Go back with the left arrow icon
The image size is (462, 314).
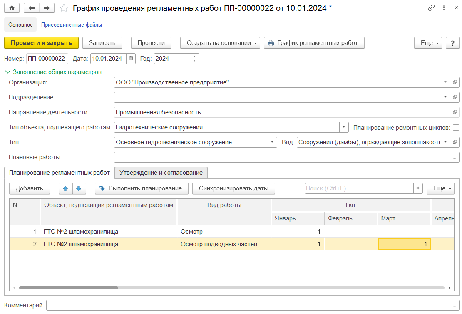pyautogui.click(x=32, y=8)
